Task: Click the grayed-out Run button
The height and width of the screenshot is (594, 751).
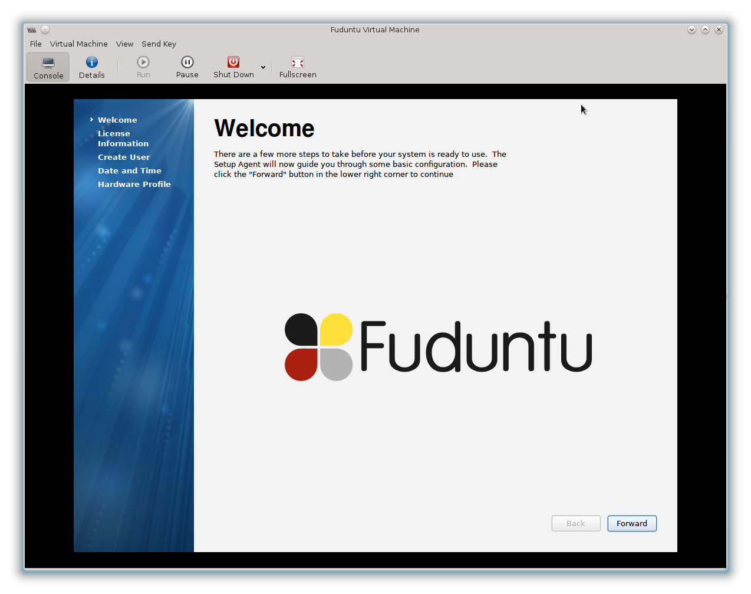Action: 143,67
